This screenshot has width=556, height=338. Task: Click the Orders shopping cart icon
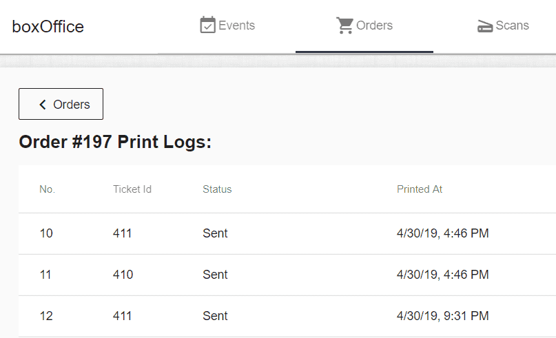tap(344, 25)
